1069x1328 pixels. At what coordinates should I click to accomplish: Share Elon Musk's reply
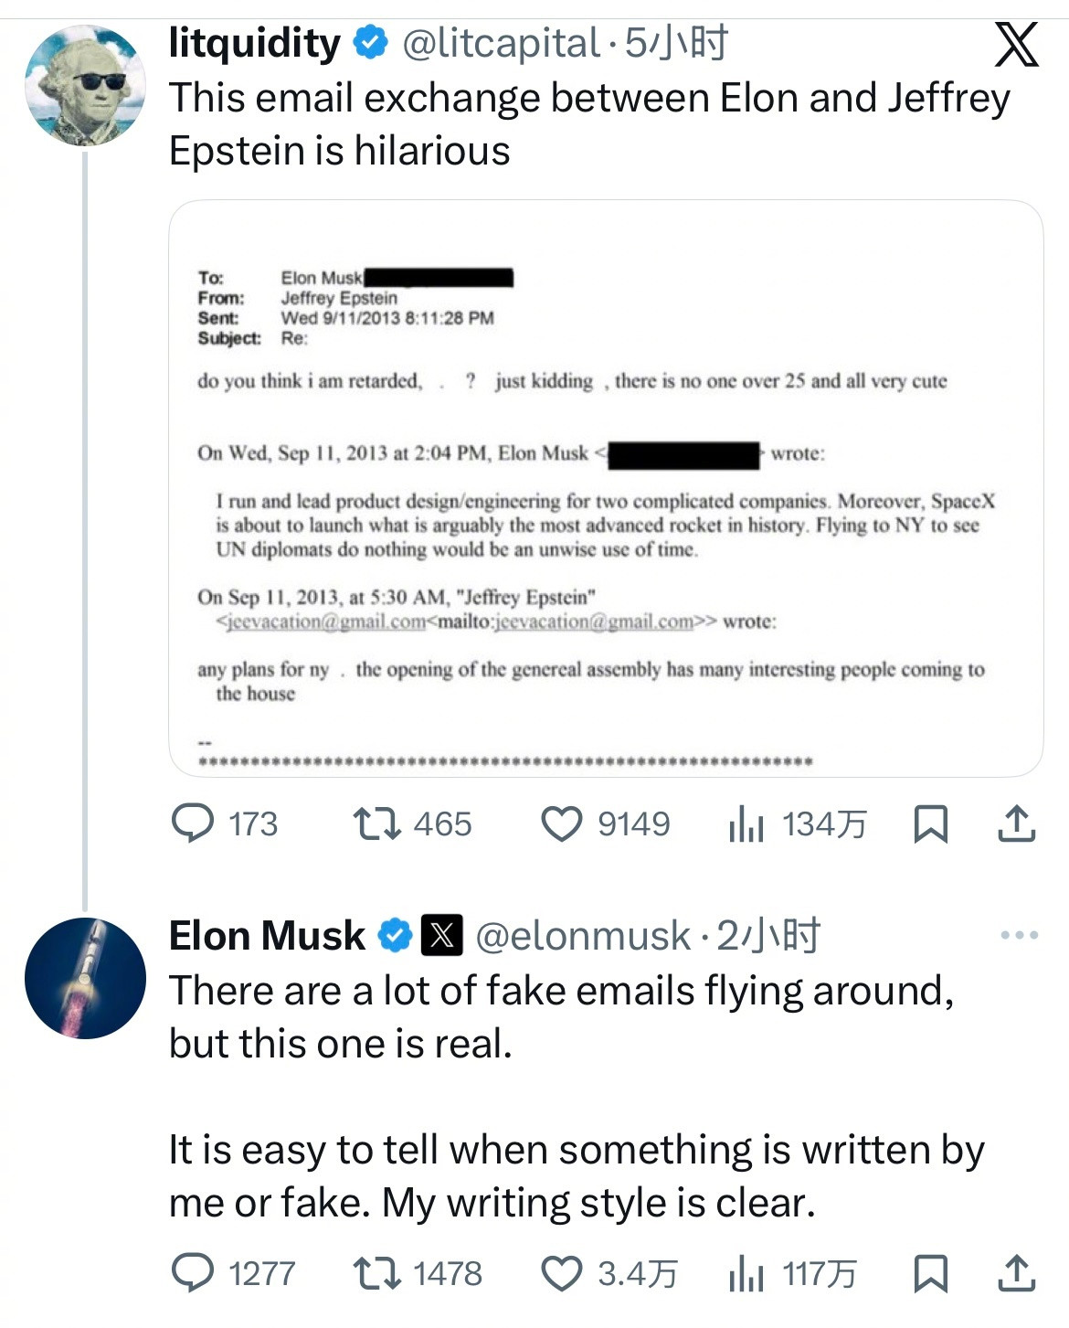[1016, 1273]
